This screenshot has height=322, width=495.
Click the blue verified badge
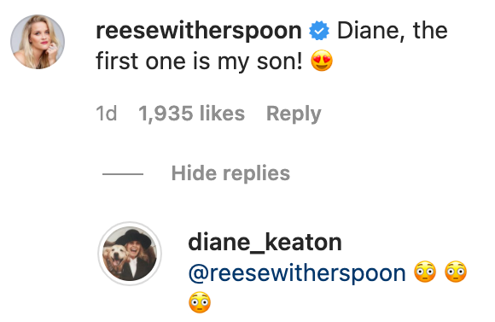(319, 31)
